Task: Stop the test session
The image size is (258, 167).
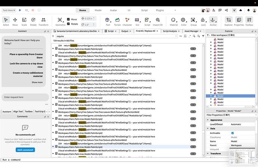Action: [33, 10]
